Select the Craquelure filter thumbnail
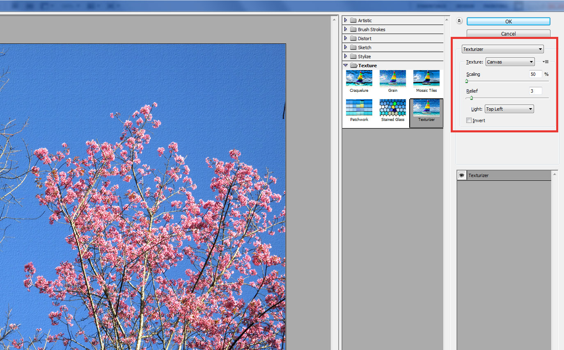564x350 pixels. pos(359,78)
